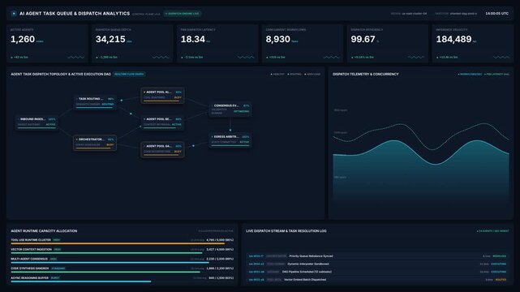Click the Standard tag on Code Synthesis Sandbox
520x292 pixels.
pos(58,268)
